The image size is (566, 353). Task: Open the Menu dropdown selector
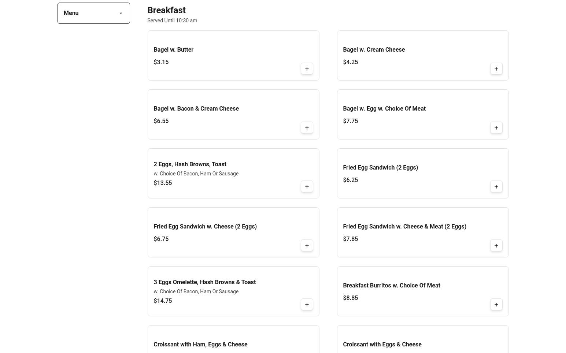point(93,13)
